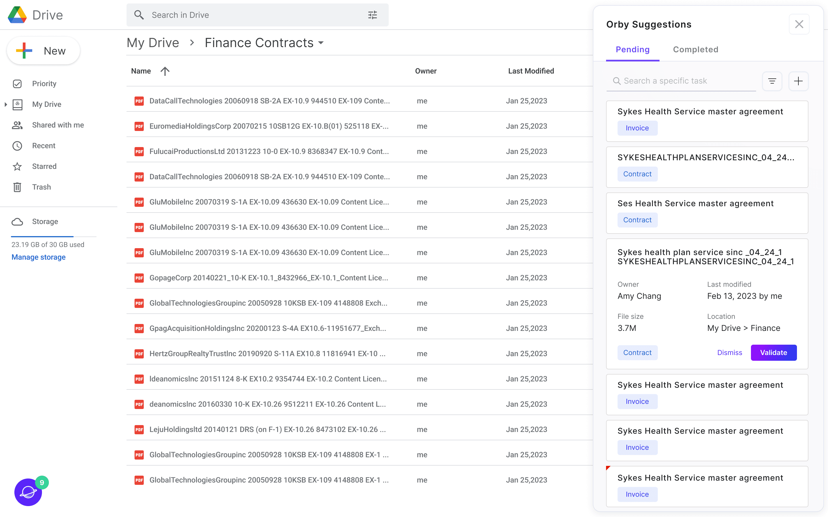Add a new task with the plus icon
The height and width of the screenshot is (517, 828).
click(x=798, y=81)
